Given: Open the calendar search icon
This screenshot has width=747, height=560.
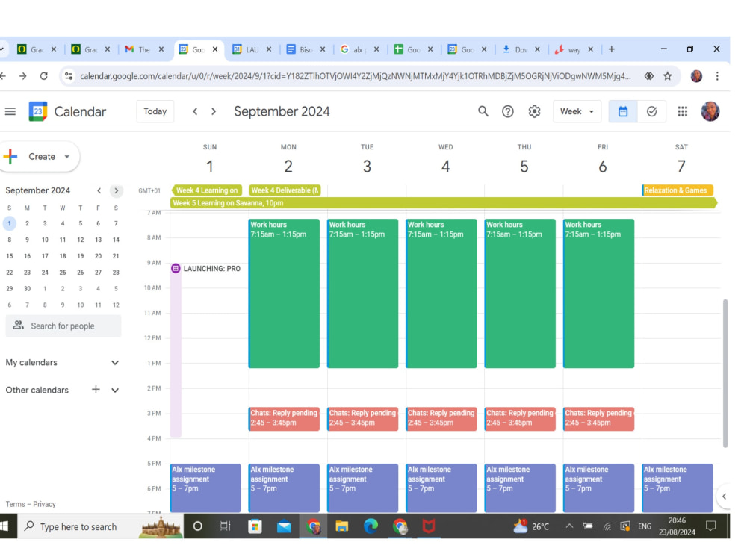Looking at the screenshot, I should point(483,111).
